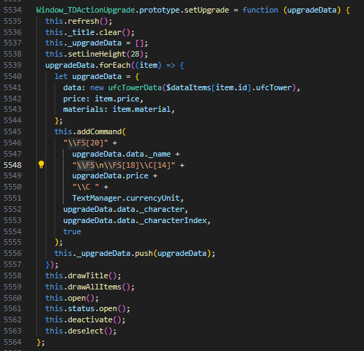Click TextManager on line 5551
The width and height of the screenshot is (364, 351).
97,198
